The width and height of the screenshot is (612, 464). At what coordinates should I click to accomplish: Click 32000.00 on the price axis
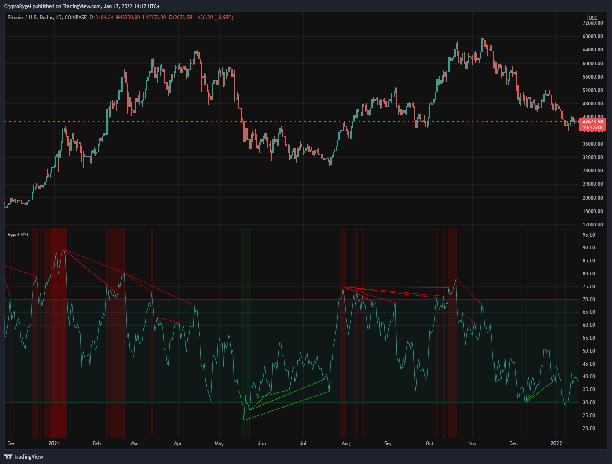point(593,157)
